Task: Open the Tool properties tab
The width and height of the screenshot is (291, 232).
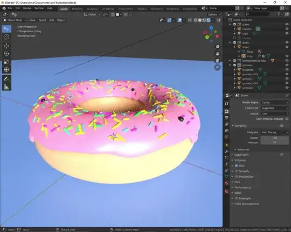Action: [x=226, y=104]
